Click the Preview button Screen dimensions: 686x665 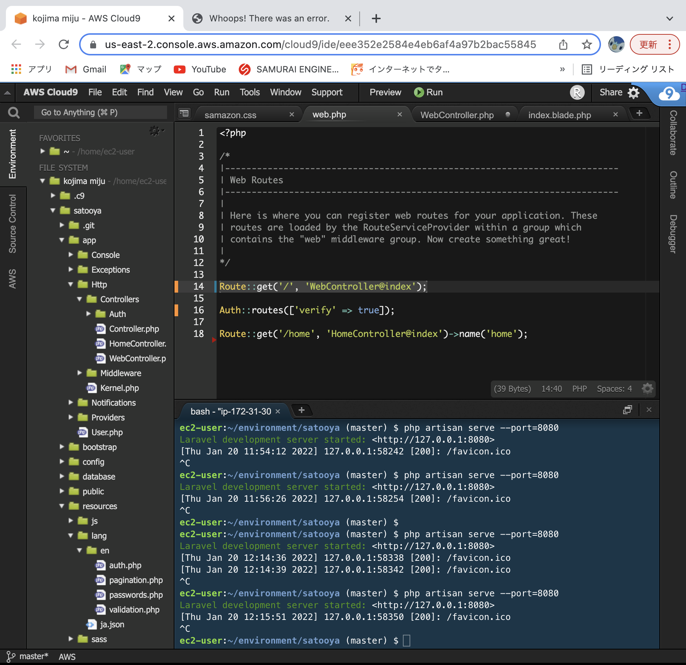point(385,92)
